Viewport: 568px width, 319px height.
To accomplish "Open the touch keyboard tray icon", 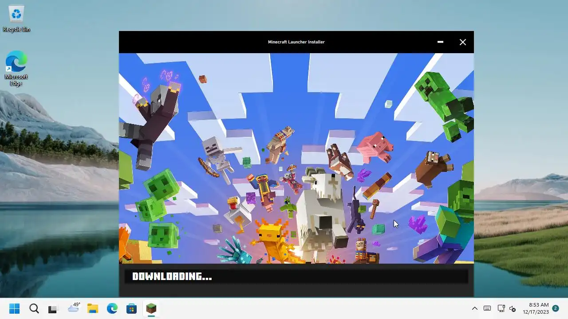I will [487, 308].
